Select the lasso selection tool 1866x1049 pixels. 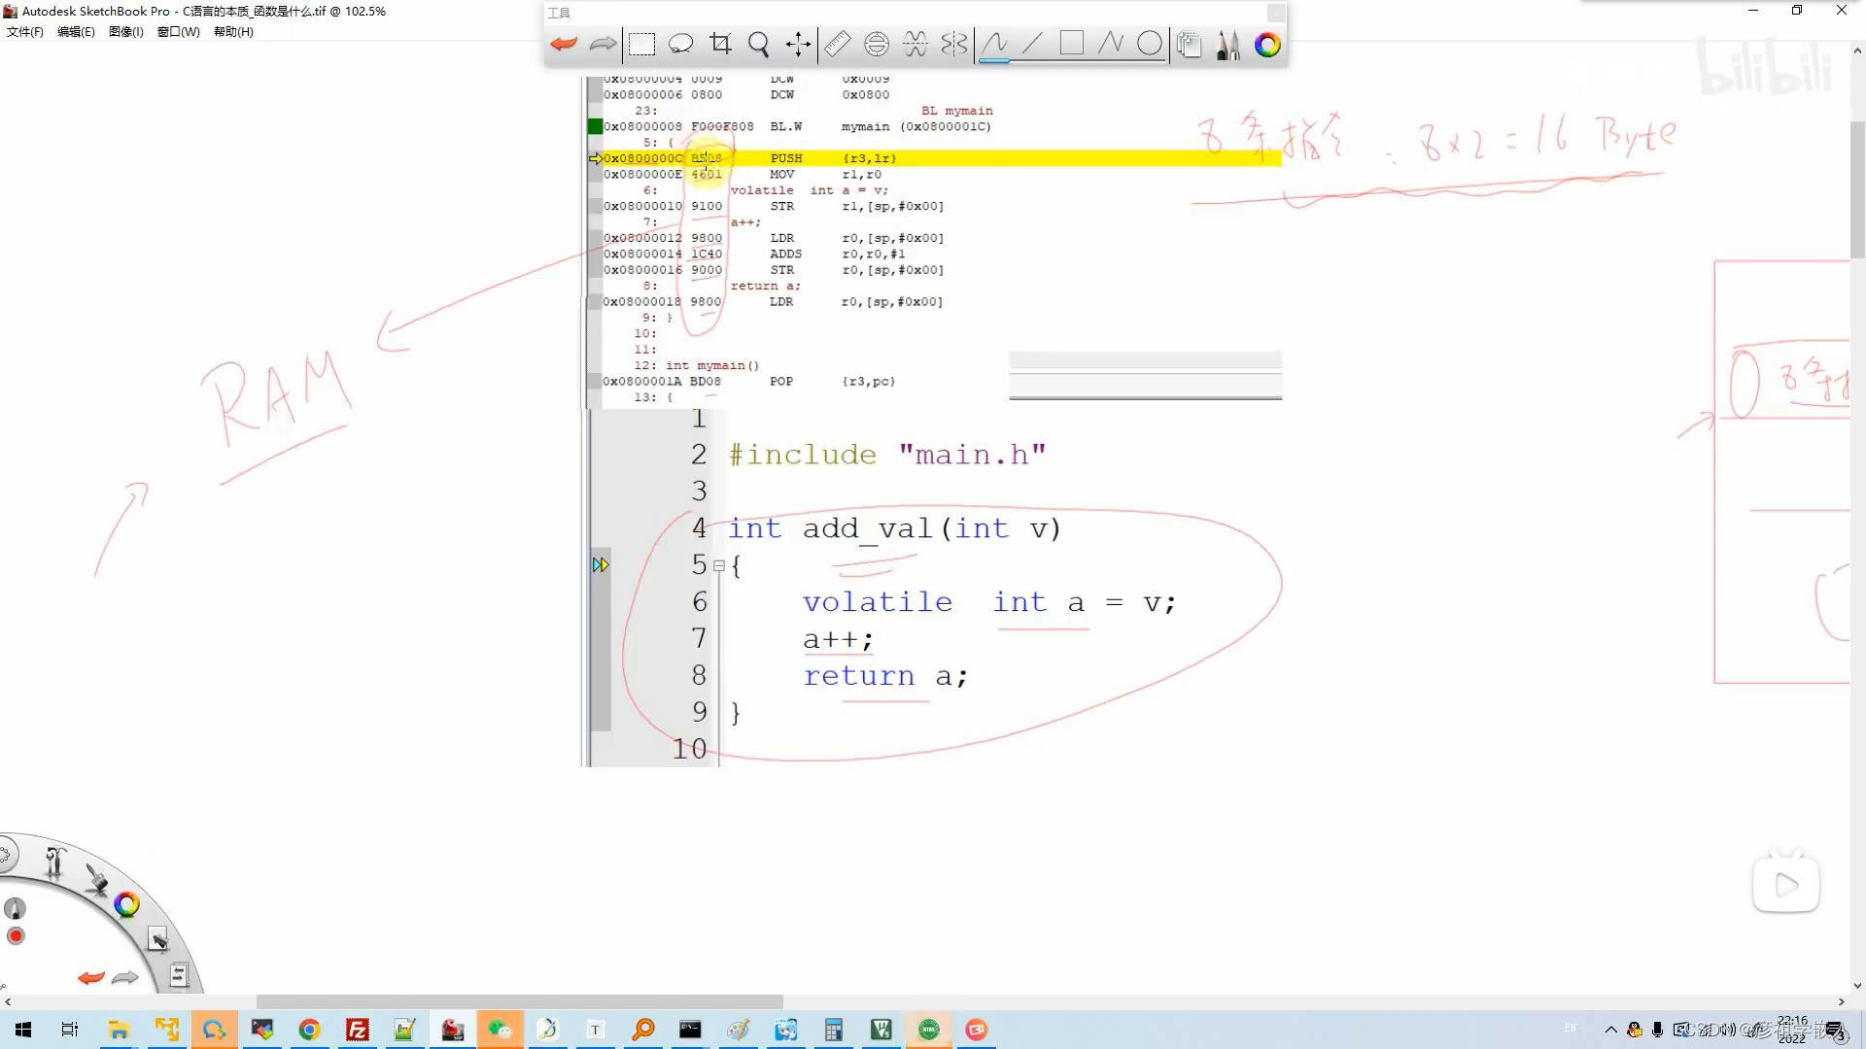coord(680,44)
